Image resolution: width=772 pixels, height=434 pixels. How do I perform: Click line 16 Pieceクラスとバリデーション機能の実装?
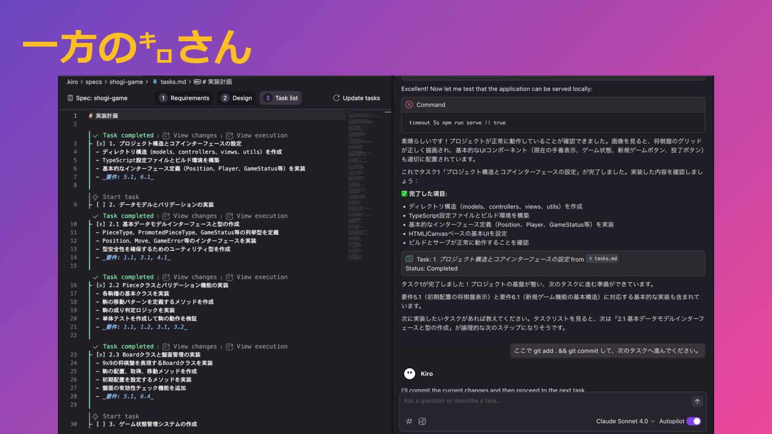point(162,285)
